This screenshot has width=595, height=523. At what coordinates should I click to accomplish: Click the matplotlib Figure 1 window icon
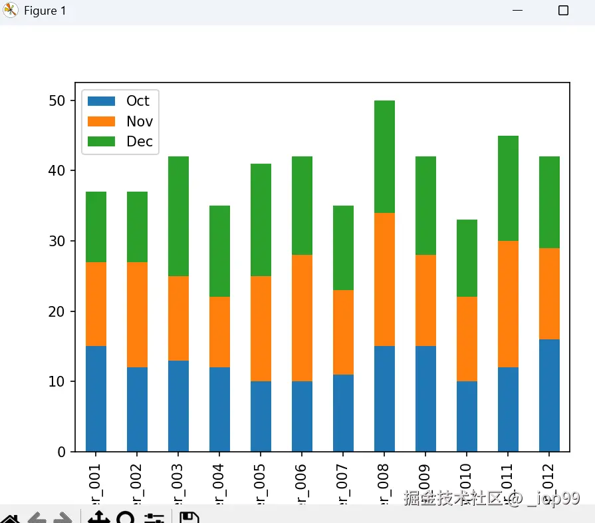[10, 10]
